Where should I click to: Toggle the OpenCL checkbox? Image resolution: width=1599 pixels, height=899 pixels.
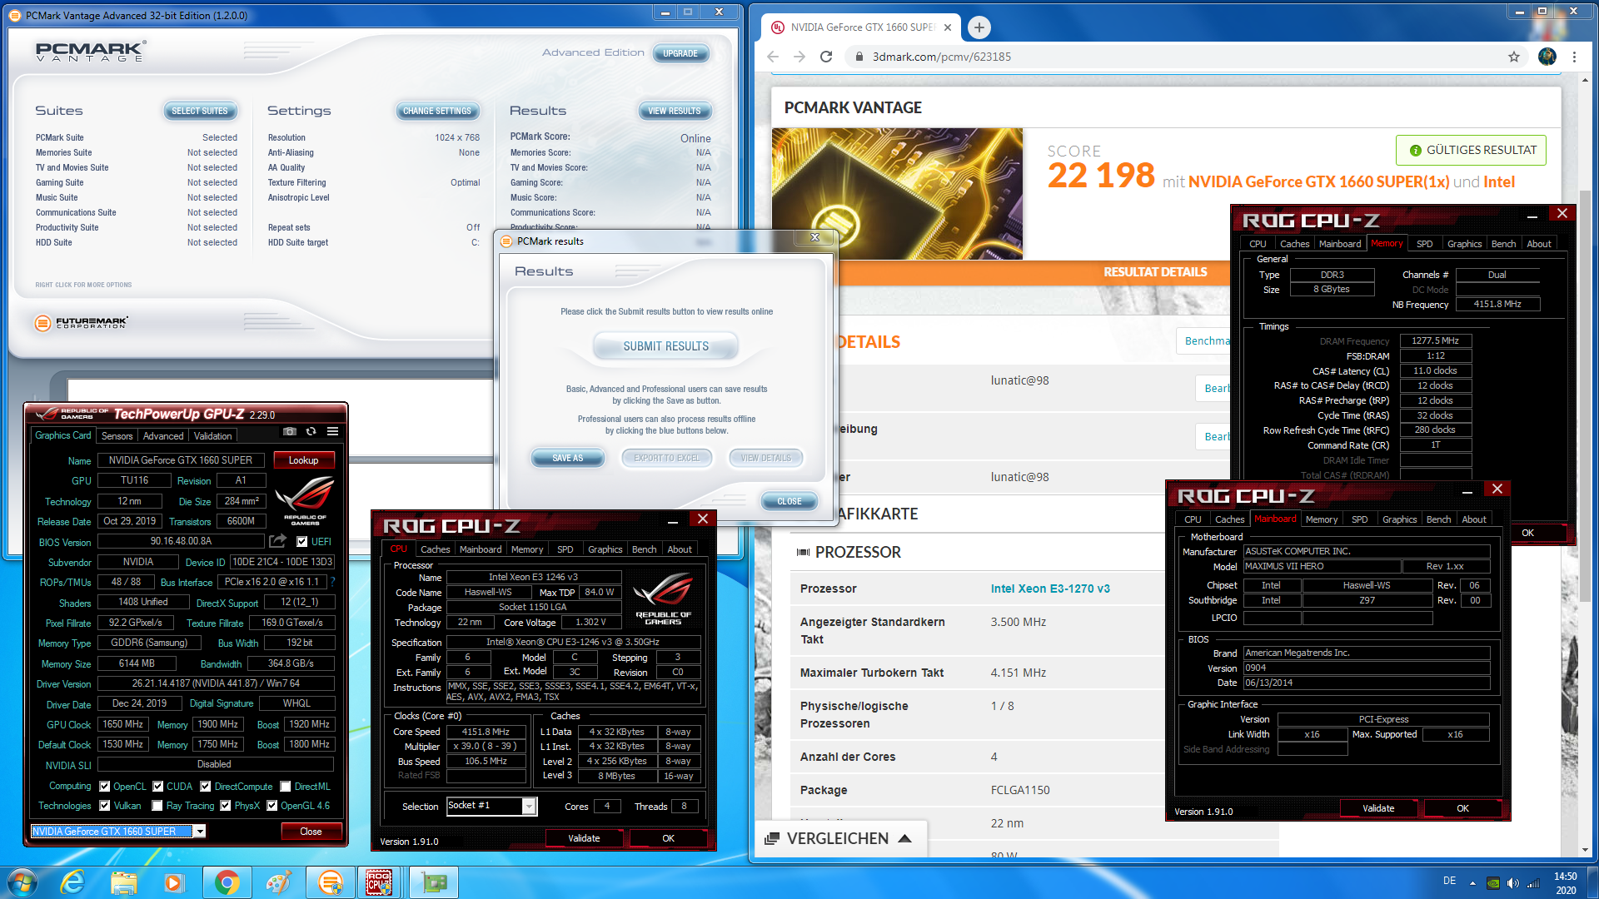click(105, 786)
